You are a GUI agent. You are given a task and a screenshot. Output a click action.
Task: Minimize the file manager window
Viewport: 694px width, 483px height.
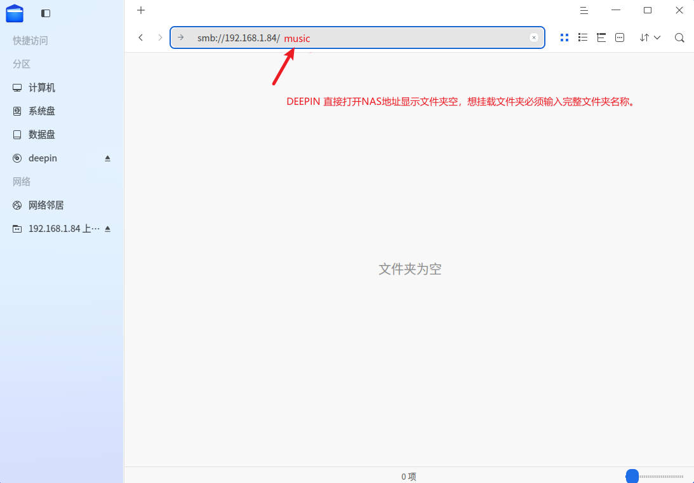coord(616,10)
